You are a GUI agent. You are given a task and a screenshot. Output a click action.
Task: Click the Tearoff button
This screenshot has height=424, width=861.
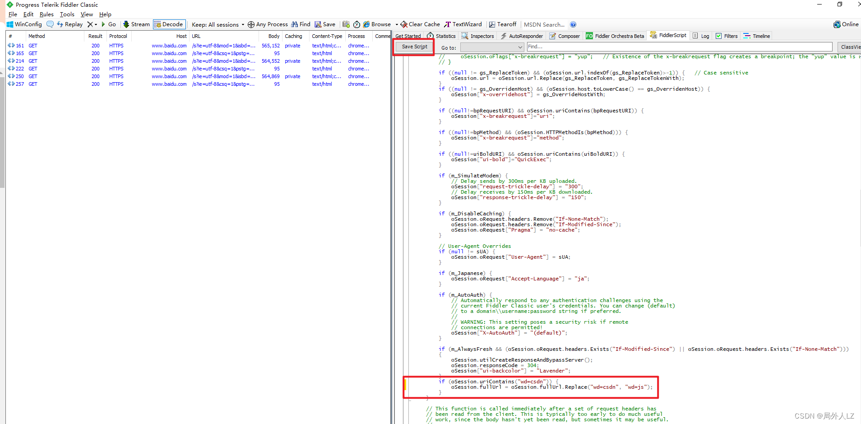(503, 24)
